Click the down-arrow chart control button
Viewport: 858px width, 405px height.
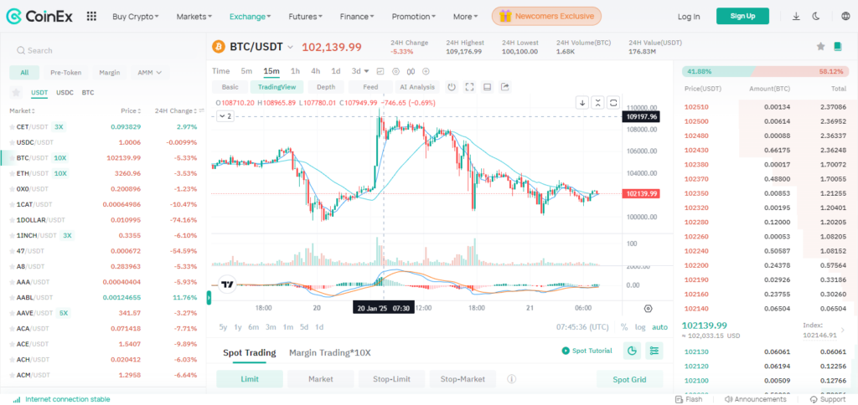(583, 102)
